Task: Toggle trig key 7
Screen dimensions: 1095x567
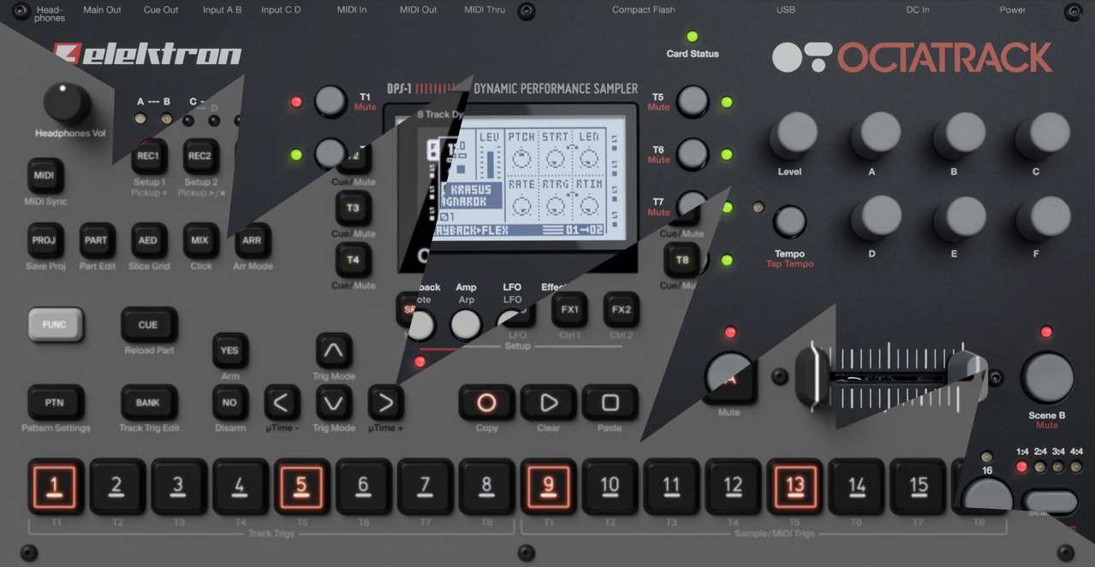Action: click(x=425, y=487)
